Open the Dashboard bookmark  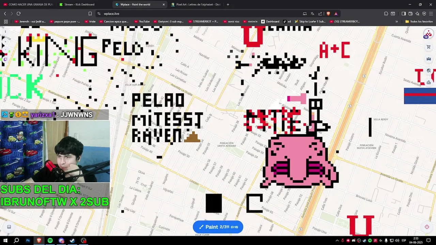coord(270,21)
